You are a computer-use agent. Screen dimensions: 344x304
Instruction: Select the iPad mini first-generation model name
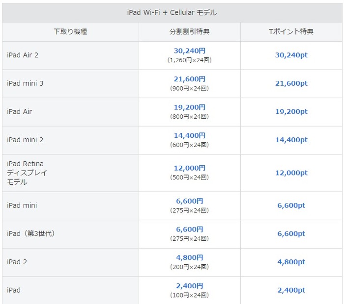click(22, 205)
